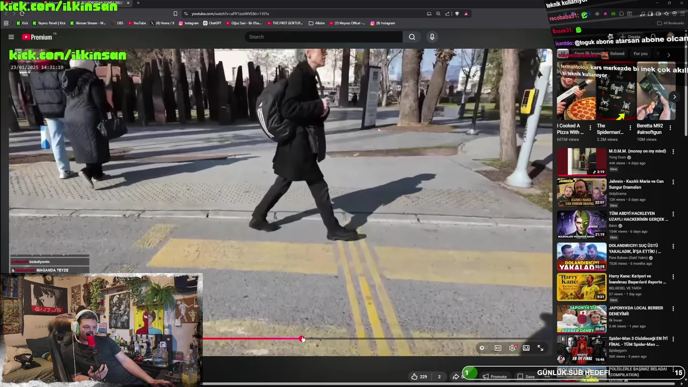Screen dimensions: 688x387
Task: Open the Kick bookmark
Action: (x=22, y=23)
